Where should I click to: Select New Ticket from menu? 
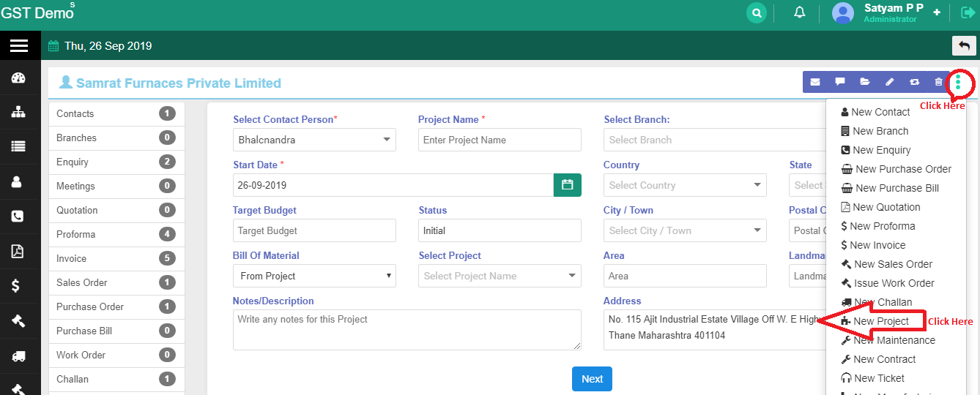click(x=872, y=378)
